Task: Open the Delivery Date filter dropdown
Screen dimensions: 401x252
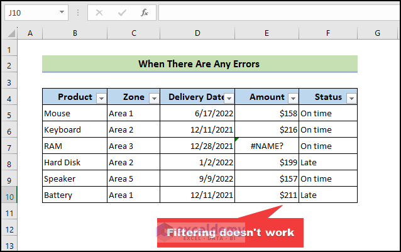Action: [x=229, y=98]
